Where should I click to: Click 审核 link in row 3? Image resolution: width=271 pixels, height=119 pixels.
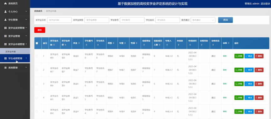[225, 84]
